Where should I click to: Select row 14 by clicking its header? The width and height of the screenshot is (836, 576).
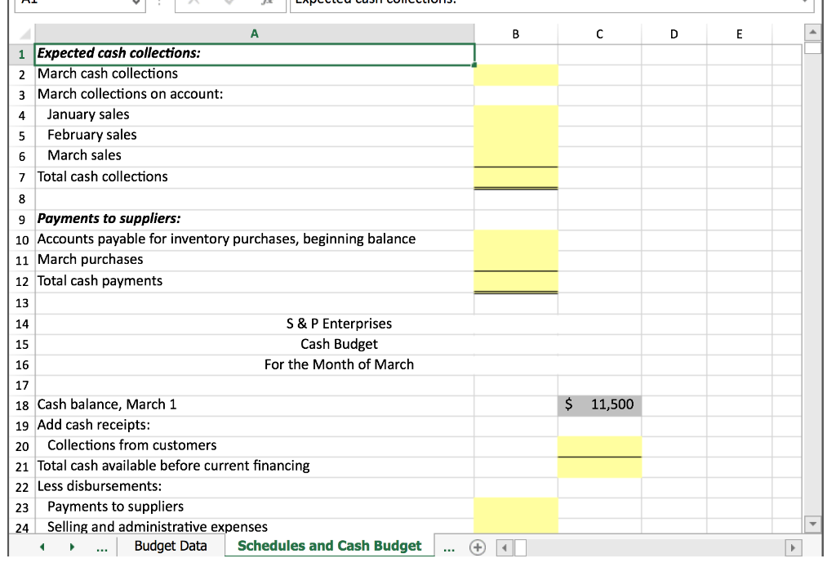tap(21, 324)
